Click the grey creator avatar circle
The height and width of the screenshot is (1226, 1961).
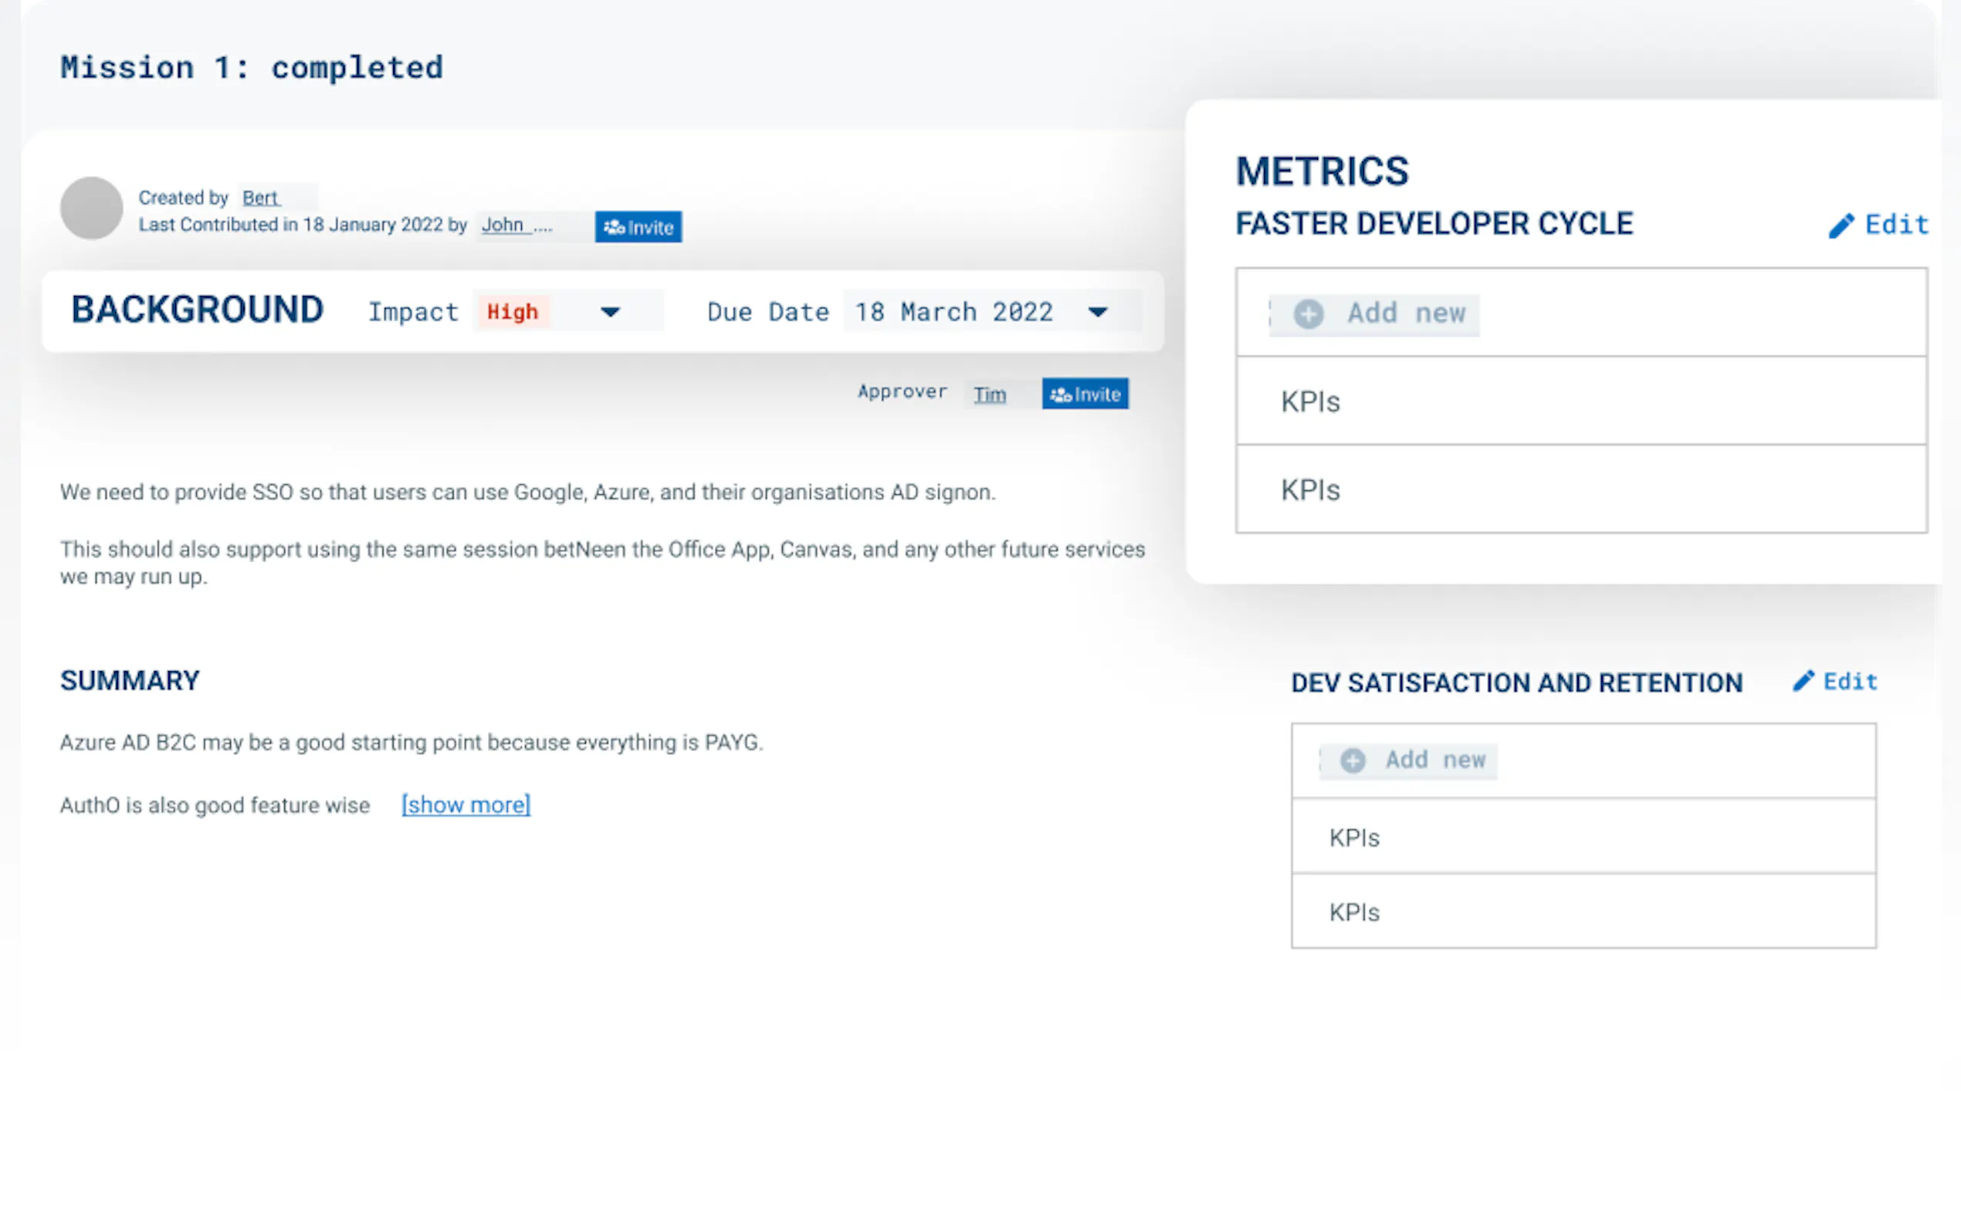(92, 208)
